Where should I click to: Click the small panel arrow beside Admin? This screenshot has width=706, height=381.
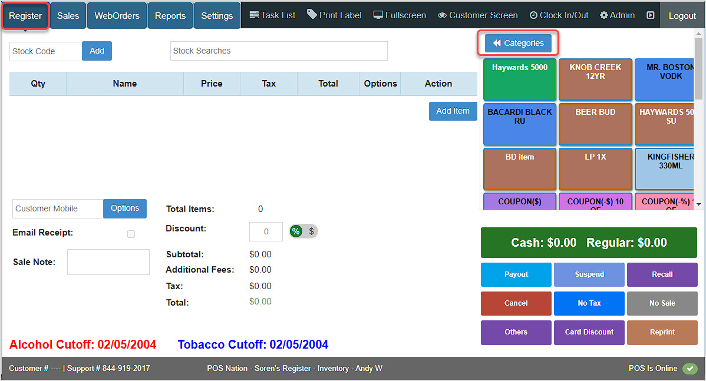point(651,15)
